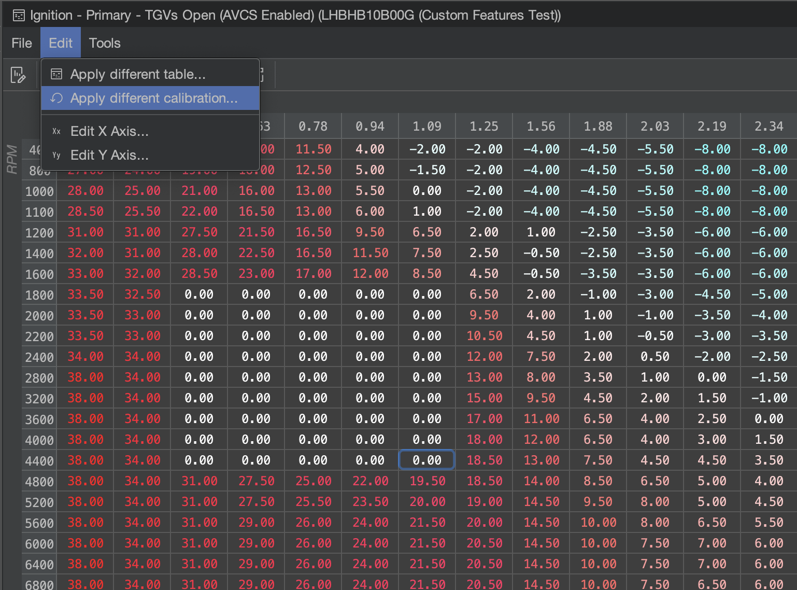Select the 1.56 column header
This screenshot has width=797, height=590.
point(541,126)
